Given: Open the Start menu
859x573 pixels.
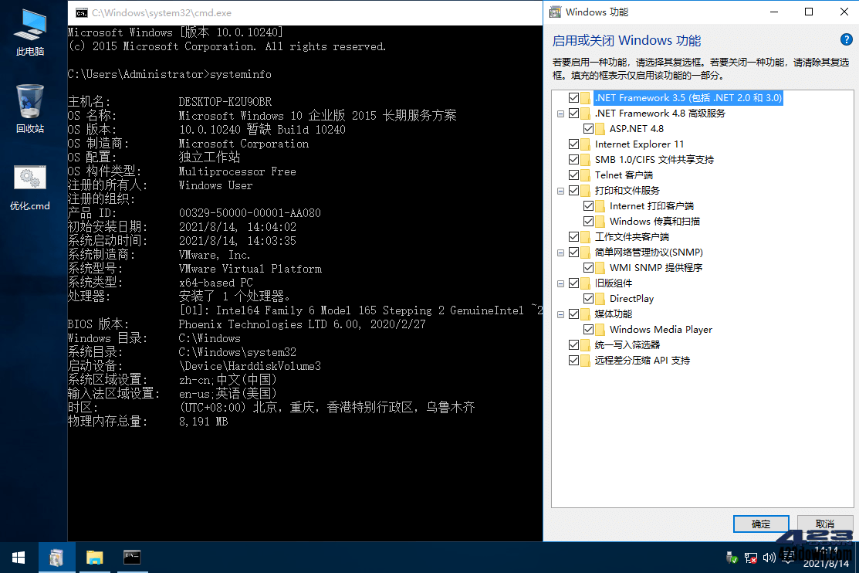Looking at the screenshot, I should click(17, 557).
